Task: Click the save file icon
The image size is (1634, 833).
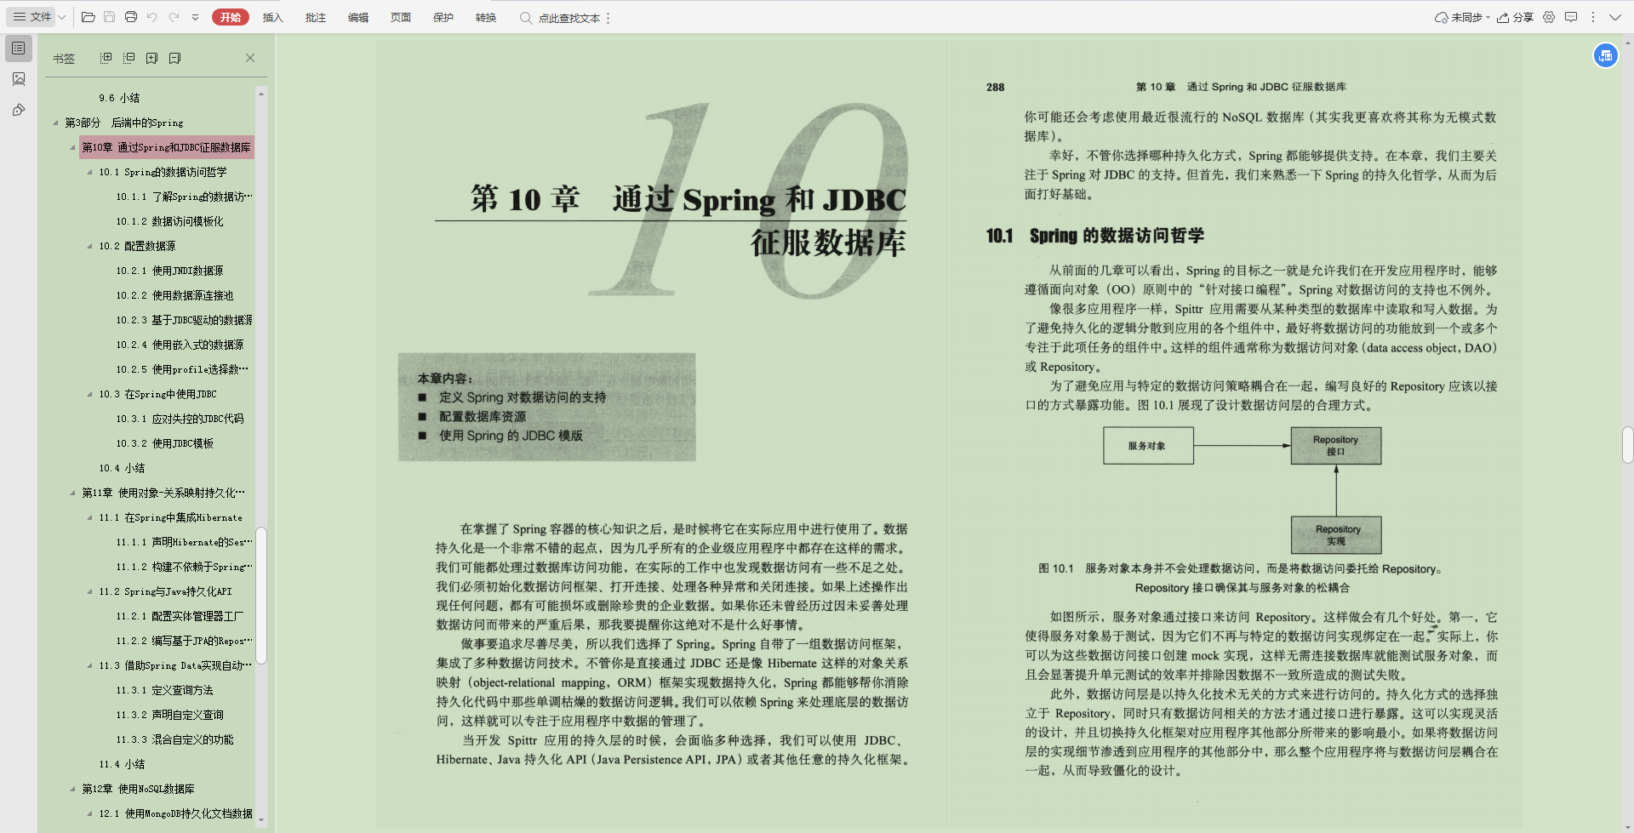Action: click(x=110, y=16)
